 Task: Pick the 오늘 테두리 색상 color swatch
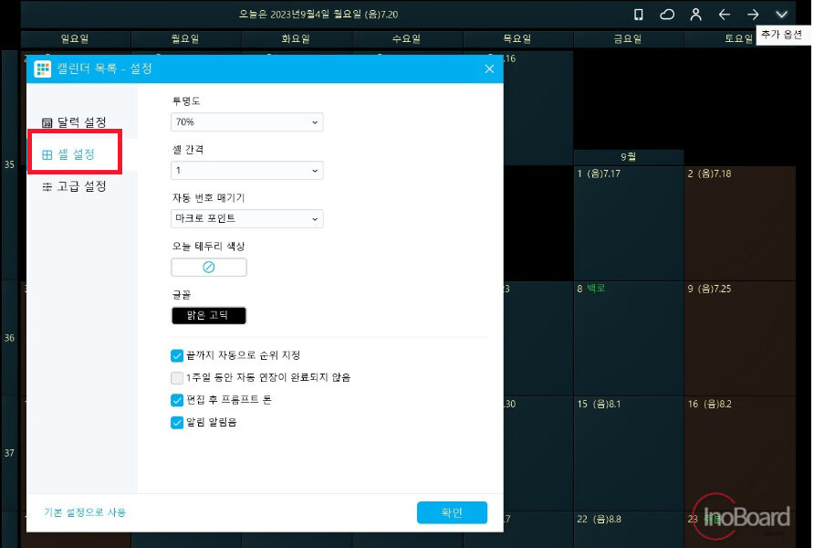pos(209,267)
